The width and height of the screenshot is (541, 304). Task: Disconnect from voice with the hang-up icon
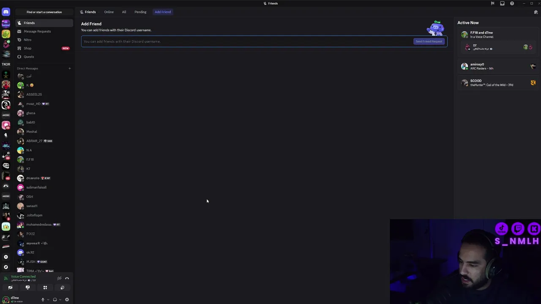(x=67, y=278)
